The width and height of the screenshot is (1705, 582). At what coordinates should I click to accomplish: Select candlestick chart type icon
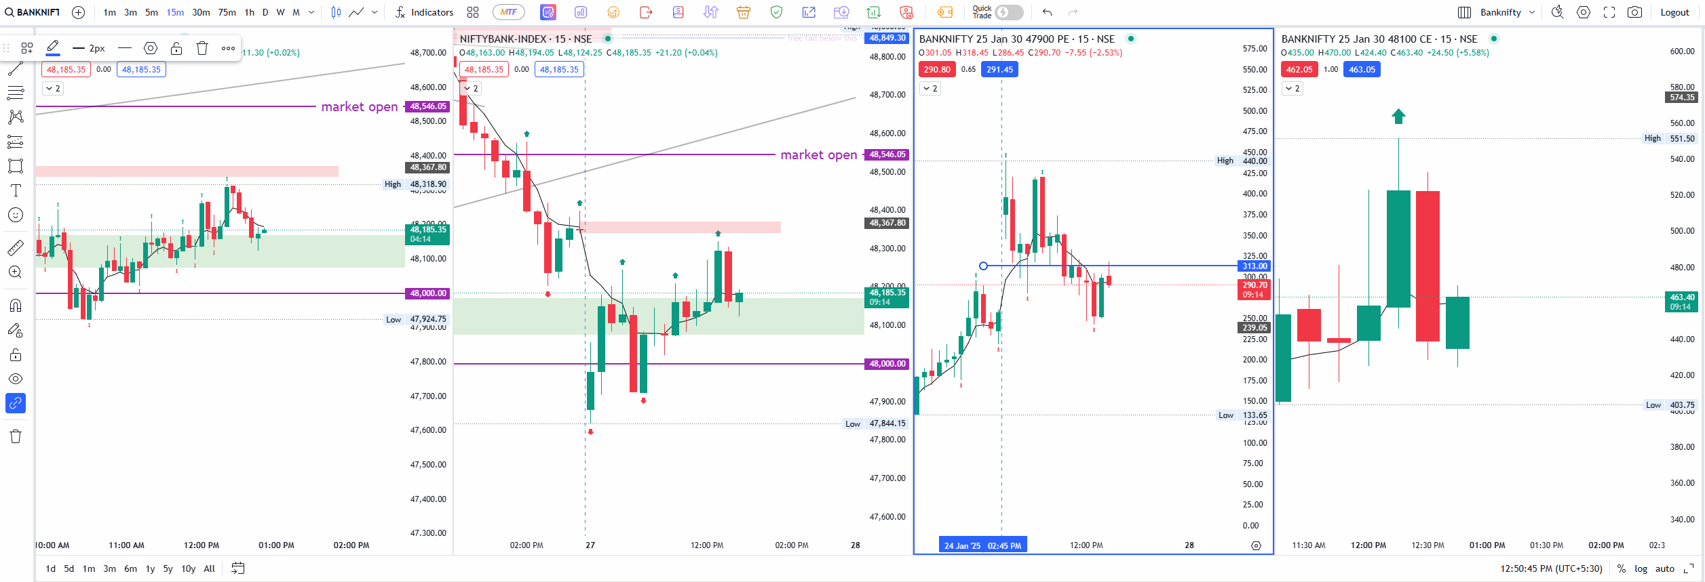(x=336, y=12)
